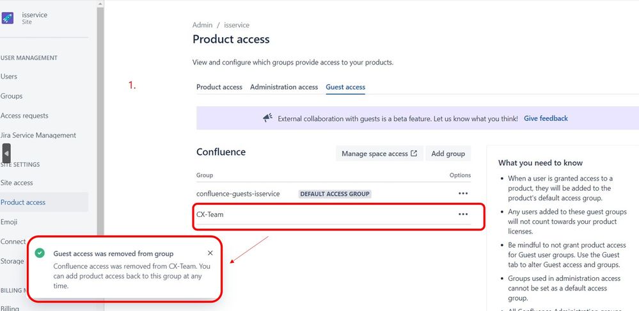Viewport: 639px width, 311px height.
Task: Collapse the sidebar with the arrow handle
Action: (6, 153)
